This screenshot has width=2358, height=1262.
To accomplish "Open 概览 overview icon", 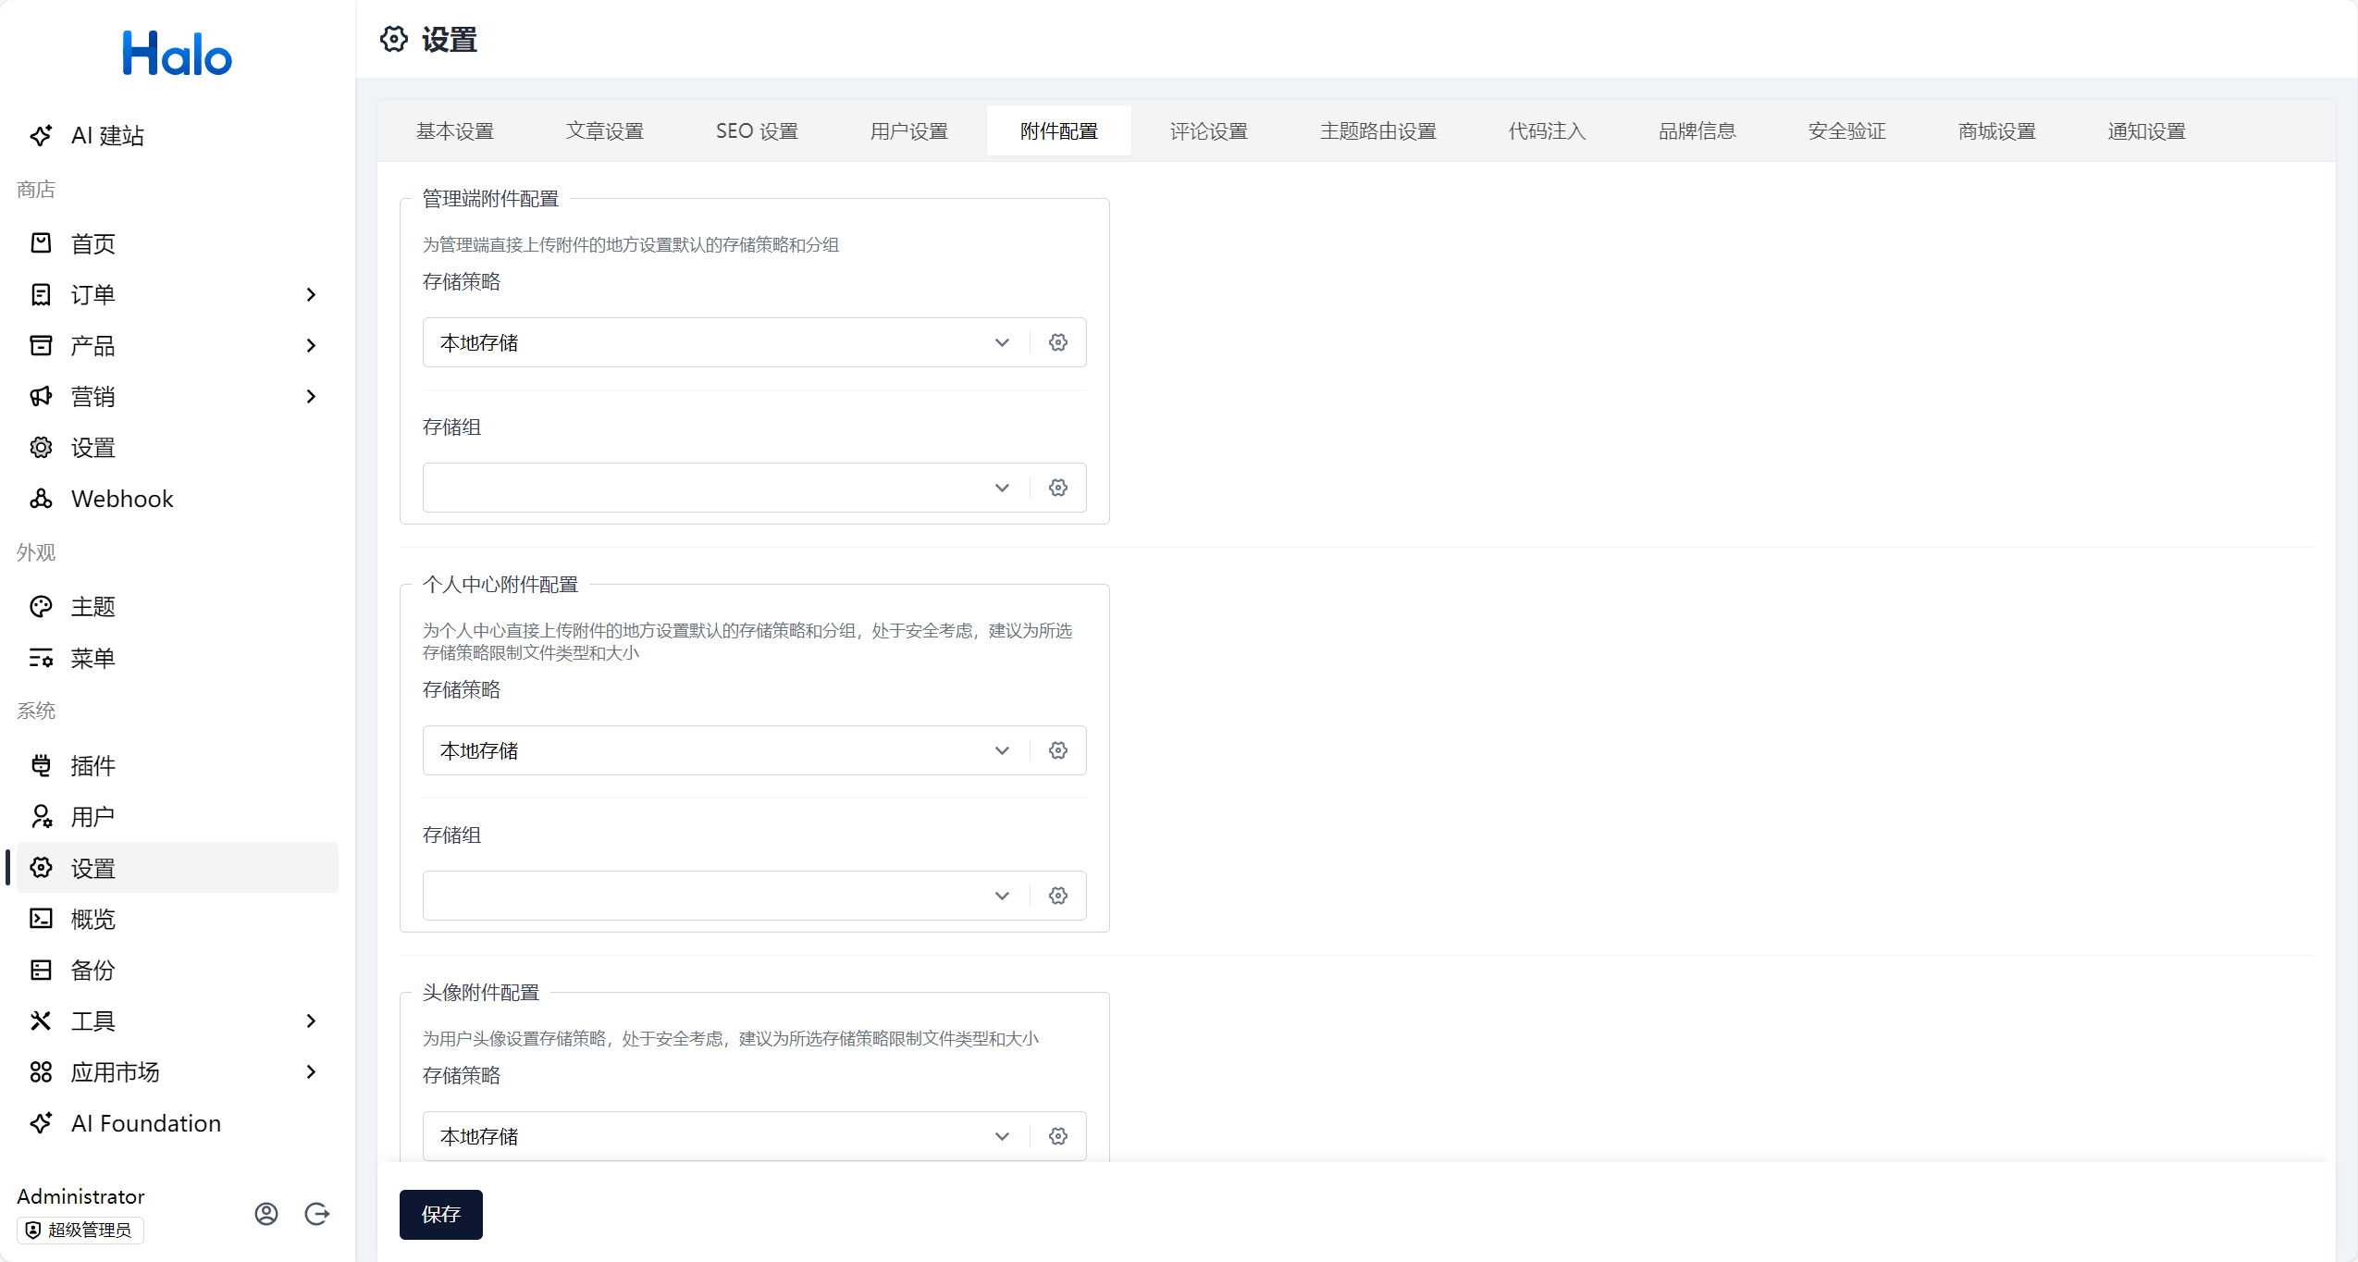I will pos(41,919).
